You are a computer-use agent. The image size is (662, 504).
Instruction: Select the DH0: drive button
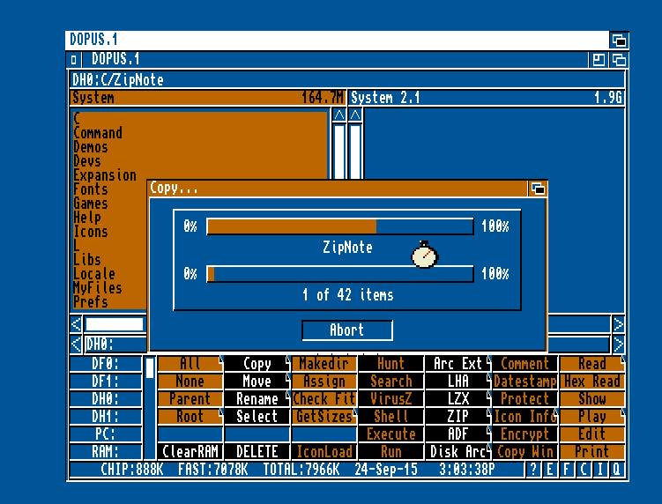tap(106, 399)
